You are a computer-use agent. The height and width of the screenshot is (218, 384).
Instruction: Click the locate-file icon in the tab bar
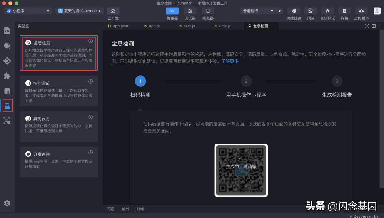click(367, 26)
